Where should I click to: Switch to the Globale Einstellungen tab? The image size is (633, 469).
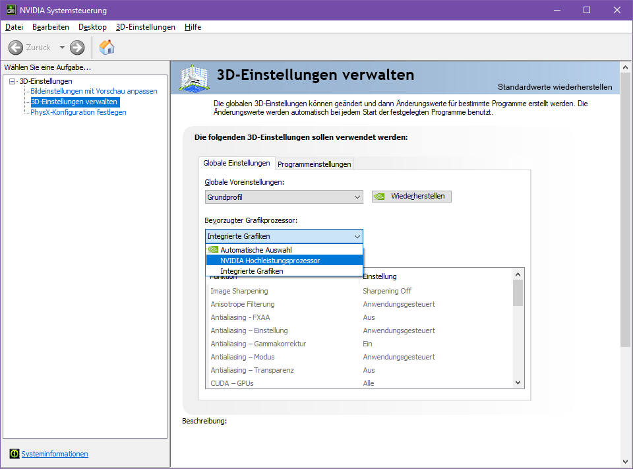coord(237,163)
